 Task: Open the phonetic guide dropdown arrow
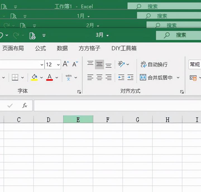pyautogui.click(x=76, y=77)
